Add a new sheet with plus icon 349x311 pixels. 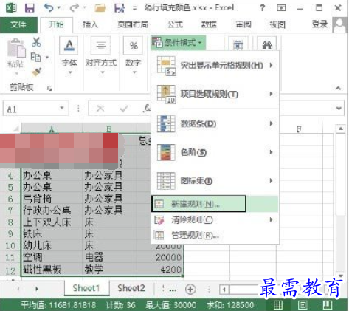click(190, 290)
